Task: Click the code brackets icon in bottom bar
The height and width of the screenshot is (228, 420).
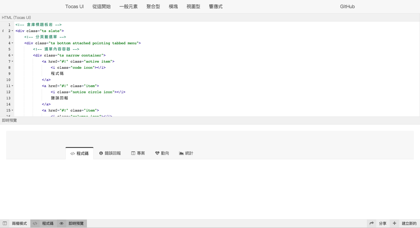Action: [x=35, y=223]
